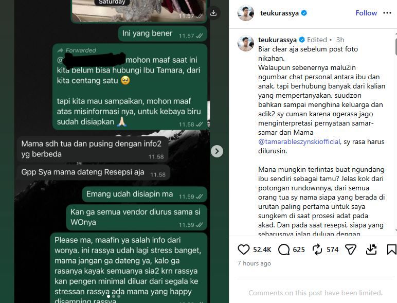Save post with the bookmark icon

click(x=392, y=249)
